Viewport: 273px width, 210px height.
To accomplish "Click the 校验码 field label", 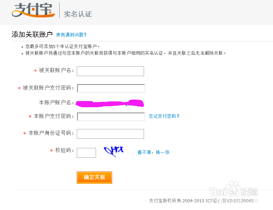I will pos(64,150).
